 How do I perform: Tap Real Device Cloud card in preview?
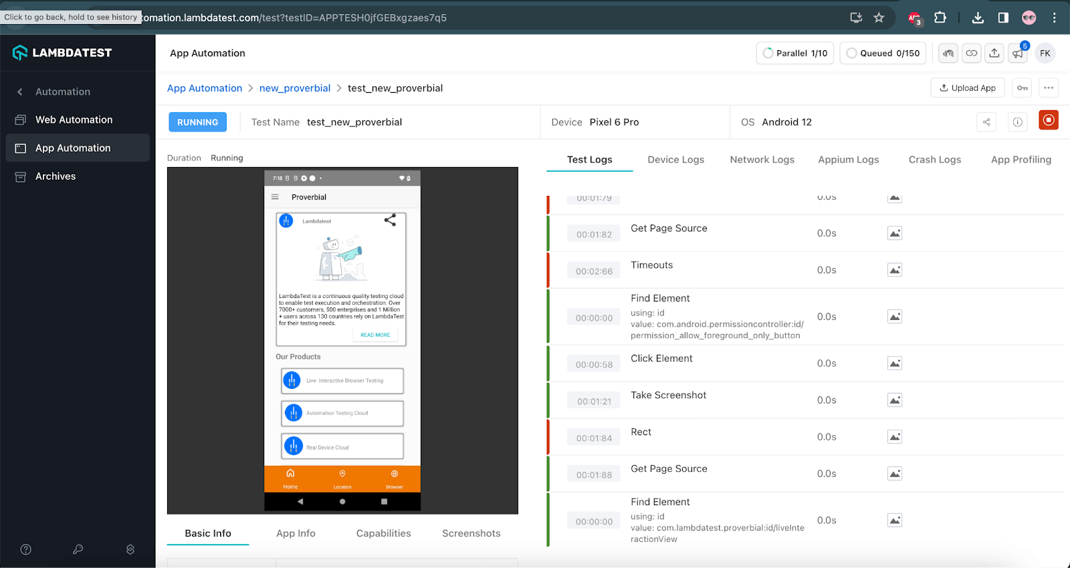pyautogui.click(x=342, y=446)
